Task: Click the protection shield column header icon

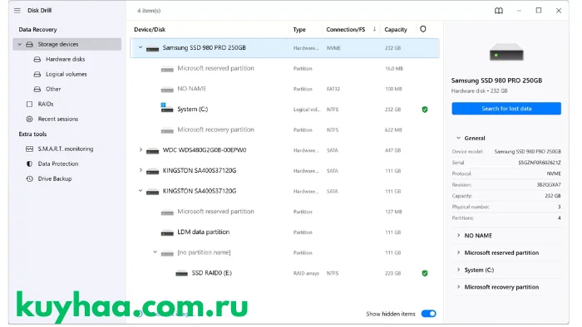Action: (422, 29)
